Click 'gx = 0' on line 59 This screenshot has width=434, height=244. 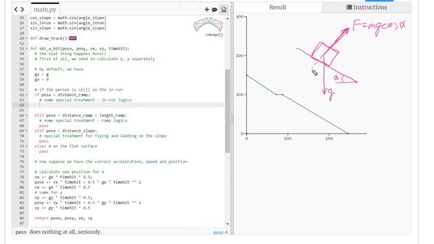tap(41, 80)
